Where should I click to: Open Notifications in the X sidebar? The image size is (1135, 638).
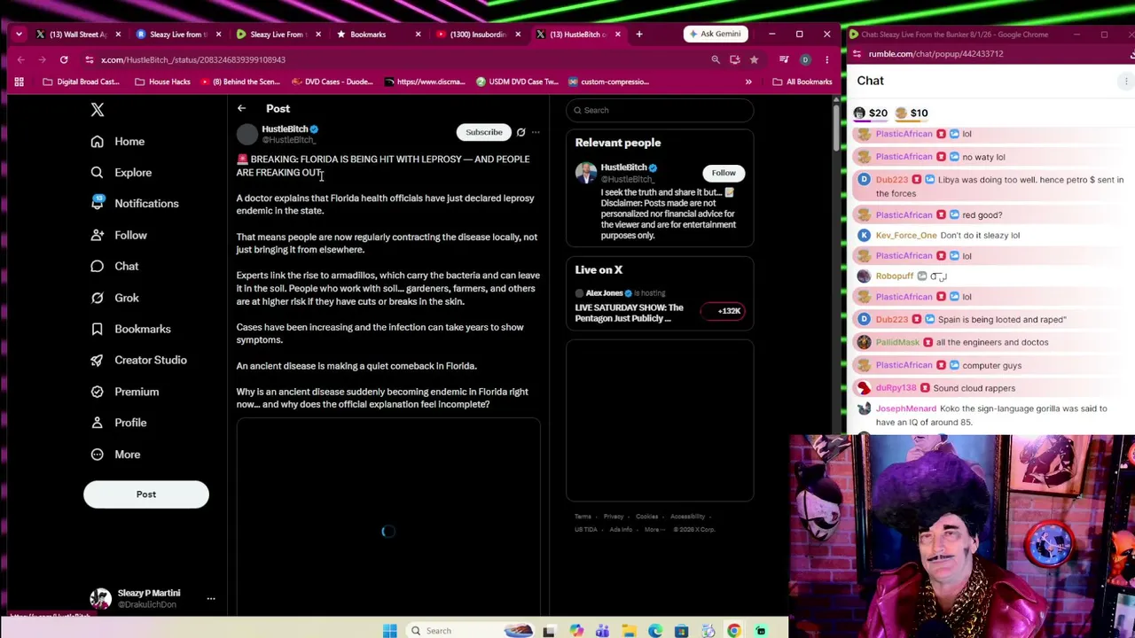[135, 204]
